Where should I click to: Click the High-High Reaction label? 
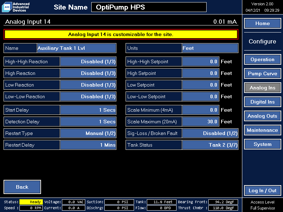[x=27, y=61]
